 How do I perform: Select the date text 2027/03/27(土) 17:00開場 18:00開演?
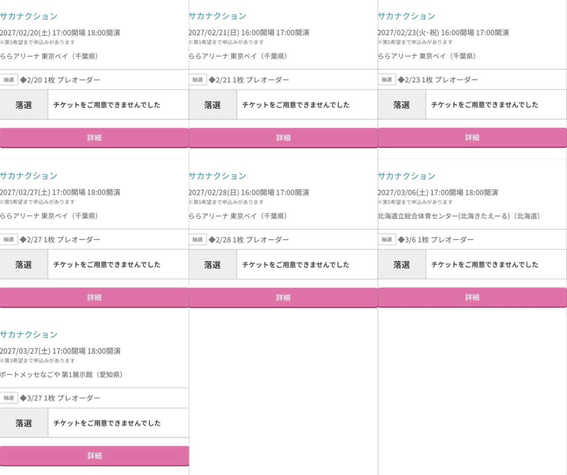click(60, 351)
